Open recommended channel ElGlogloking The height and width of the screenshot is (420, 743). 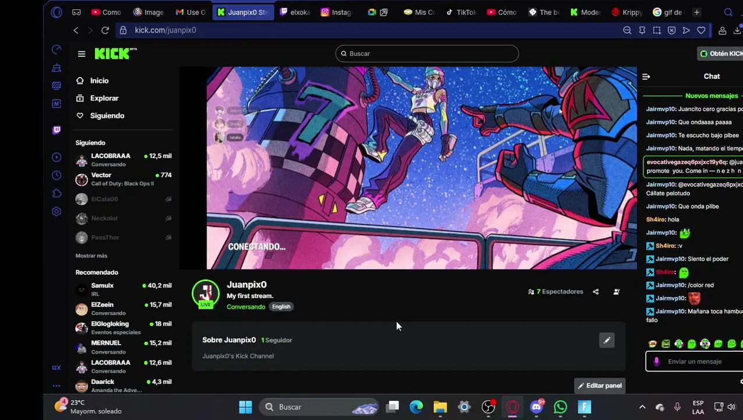pos(124,328)
